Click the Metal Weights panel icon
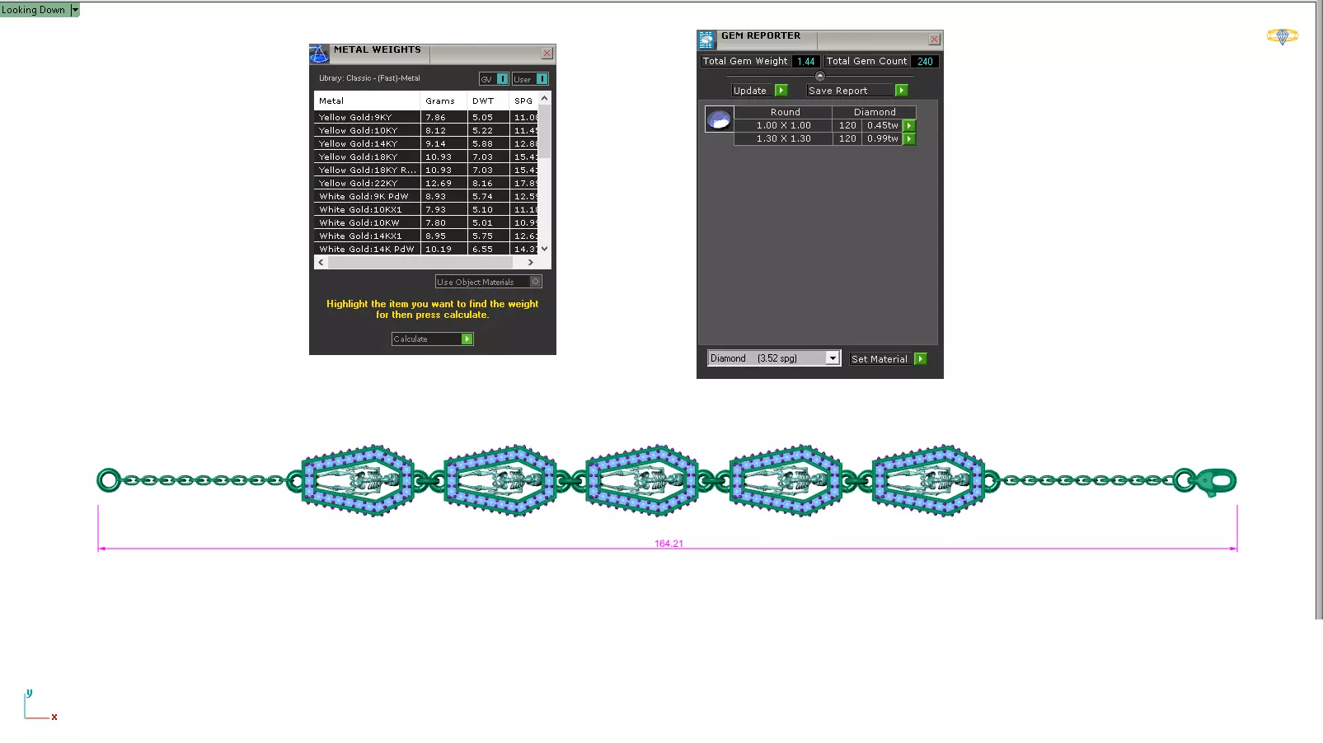 319,54
